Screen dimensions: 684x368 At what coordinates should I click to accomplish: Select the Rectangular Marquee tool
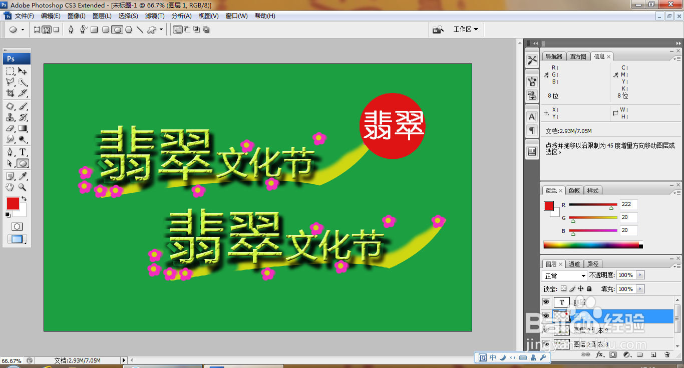[10, 71]
